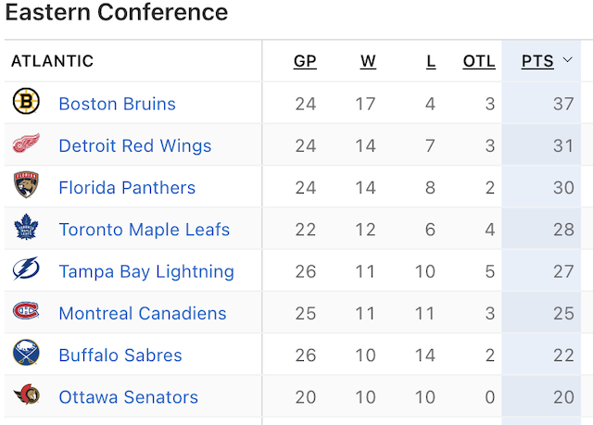Open the Tampa Bay Lightning logo icon
Viewport: 593px width, 425px height.
[x=26, y=269]
